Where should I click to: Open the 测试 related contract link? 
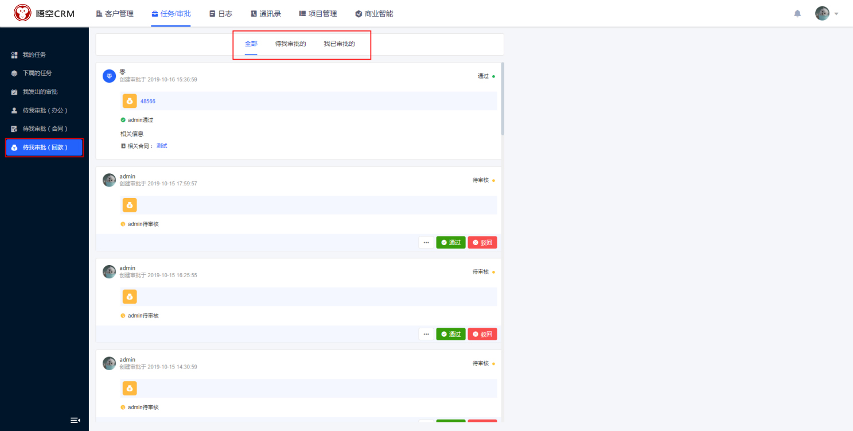point(162,146)
